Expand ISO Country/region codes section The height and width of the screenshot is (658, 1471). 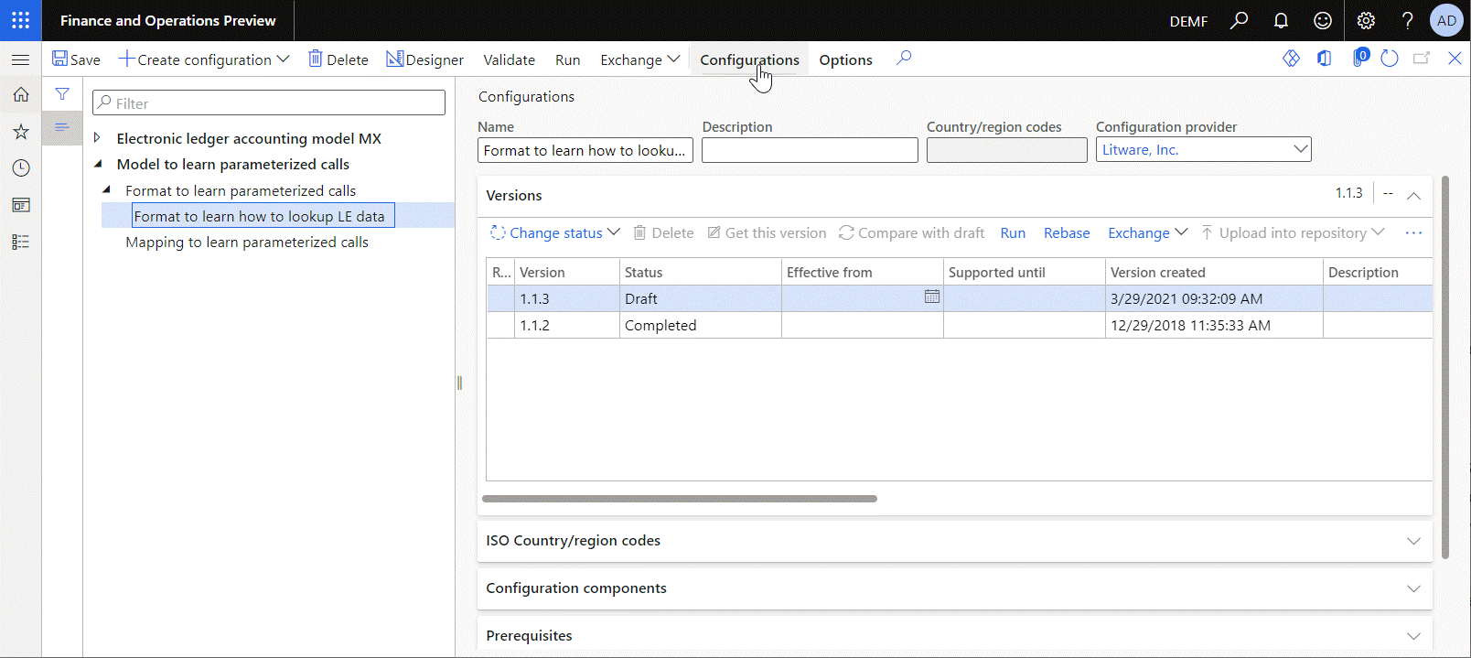point(954,540)
